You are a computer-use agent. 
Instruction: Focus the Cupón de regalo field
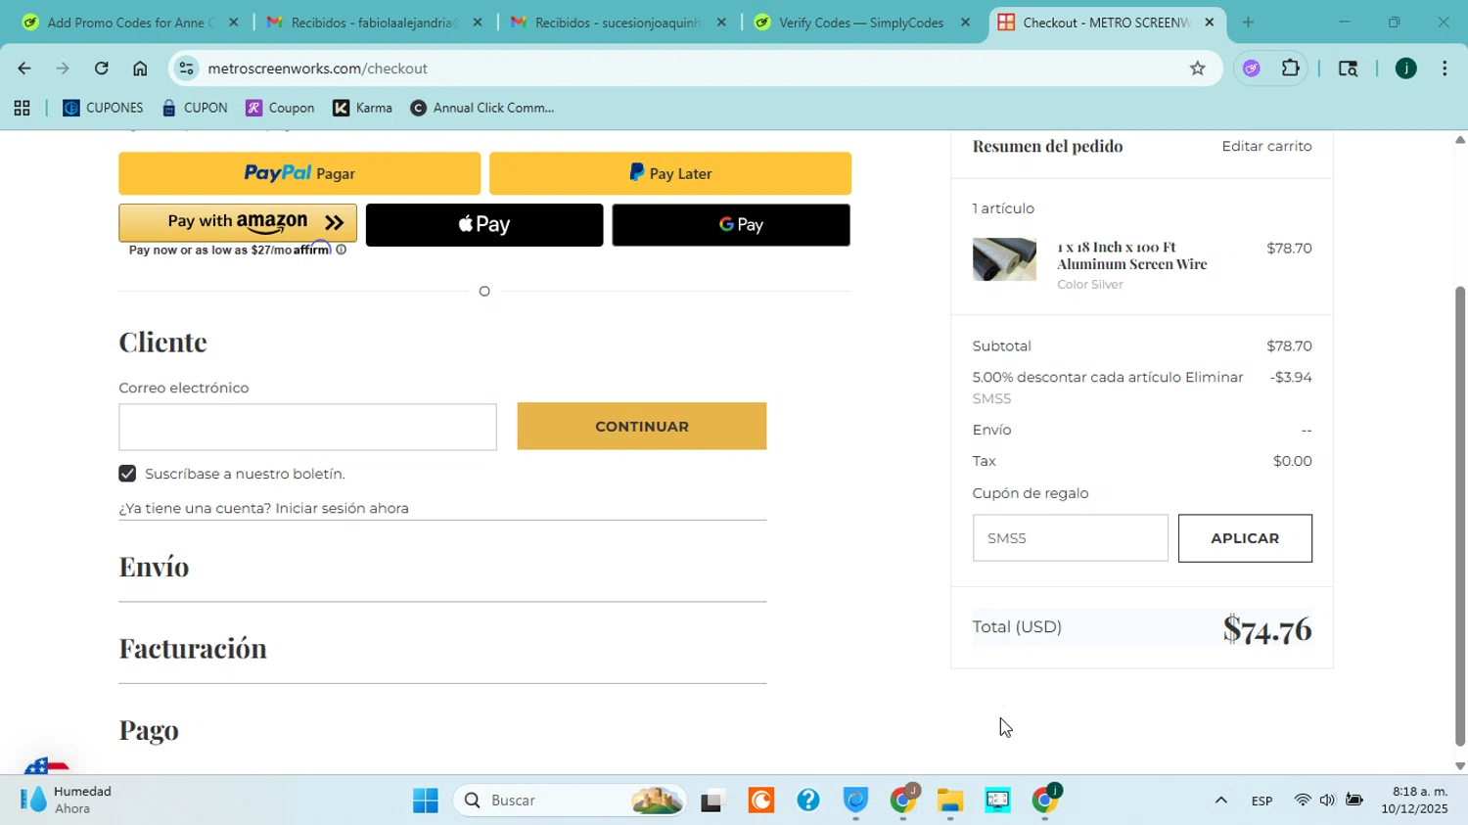(x=1071, y=538)
